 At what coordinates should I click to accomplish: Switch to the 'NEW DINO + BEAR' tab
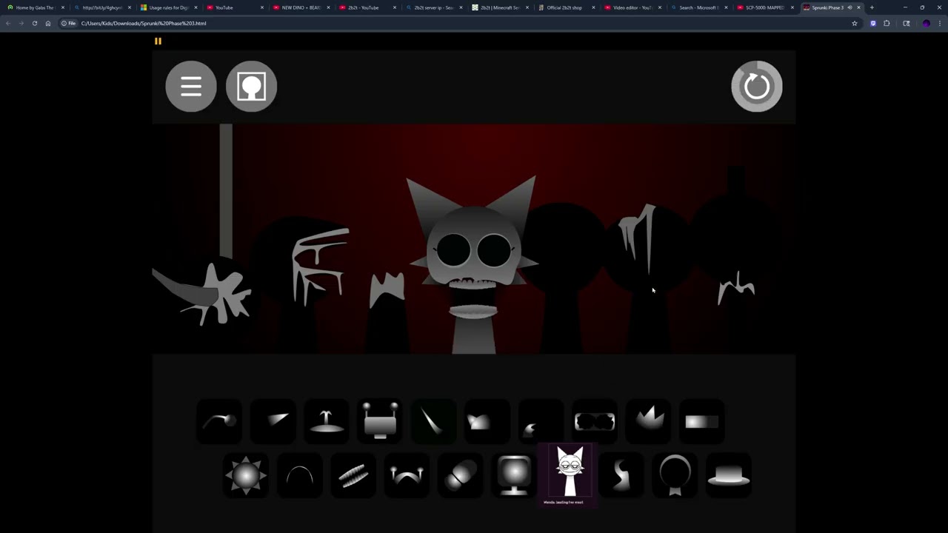[x=301, y=7]
